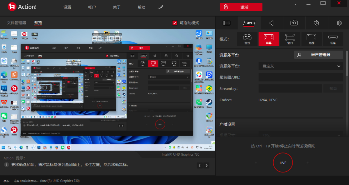The width and height of the screenshot is (349, 185).
Task: Select the game mode gamepad icon
Action: 247,39
